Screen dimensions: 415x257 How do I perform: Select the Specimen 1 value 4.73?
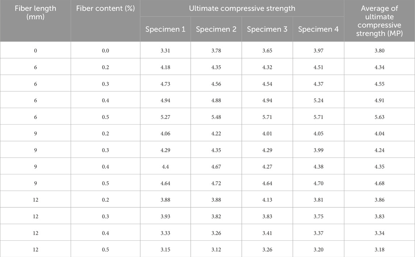pyautogui.click(x=165, y=84)
